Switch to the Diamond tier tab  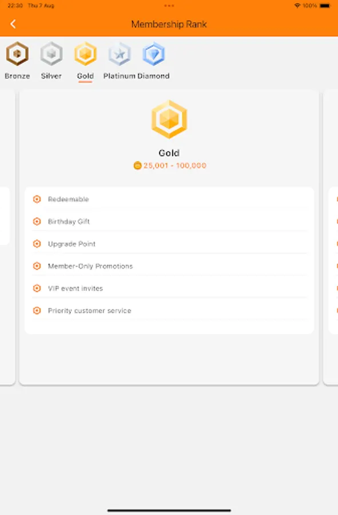point(153,60)
